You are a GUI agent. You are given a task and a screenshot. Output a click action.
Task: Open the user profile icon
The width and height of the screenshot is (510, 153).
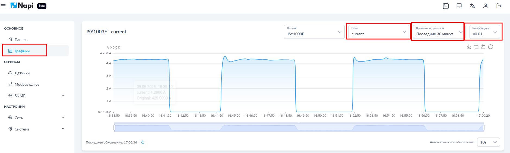pyautogui.click(x=486, y=6)
